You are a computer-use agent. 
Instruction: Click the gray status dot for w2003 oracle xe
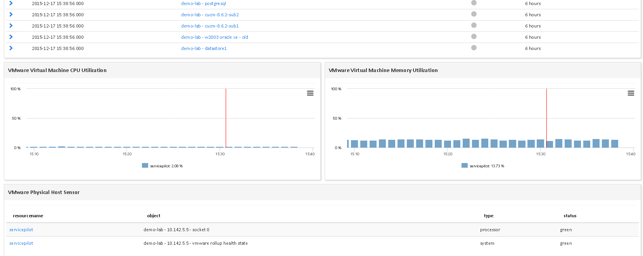coord(474,36)
